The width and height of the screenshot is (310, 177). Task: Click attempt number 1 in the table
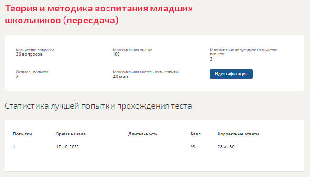point(14,147)
